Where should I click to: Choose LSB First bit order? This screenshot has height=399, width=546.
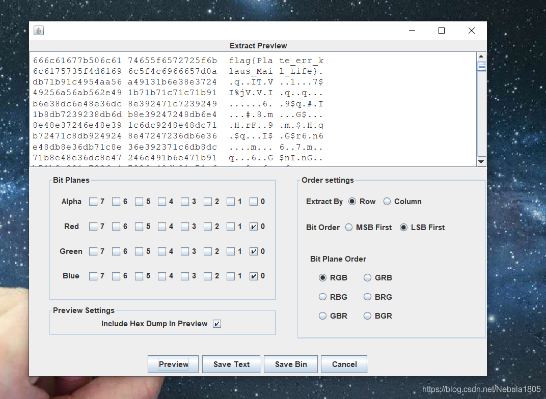(403, 227)
